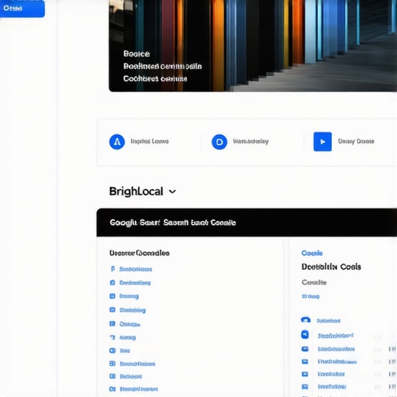Open the colorful columns banner image

click(253, 46)
